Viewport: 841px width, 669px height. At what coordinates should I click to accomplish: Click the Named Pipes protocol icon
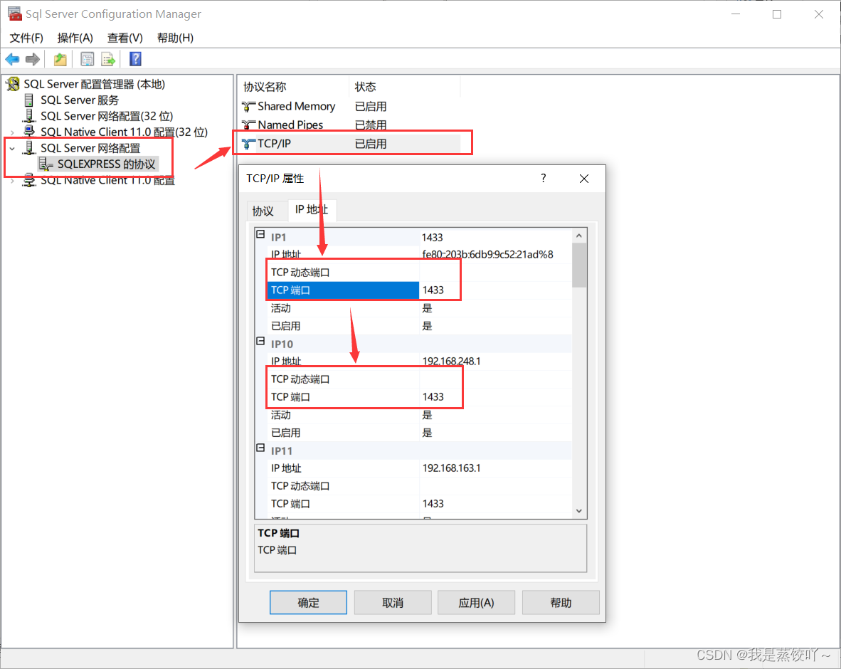point(248,125)
